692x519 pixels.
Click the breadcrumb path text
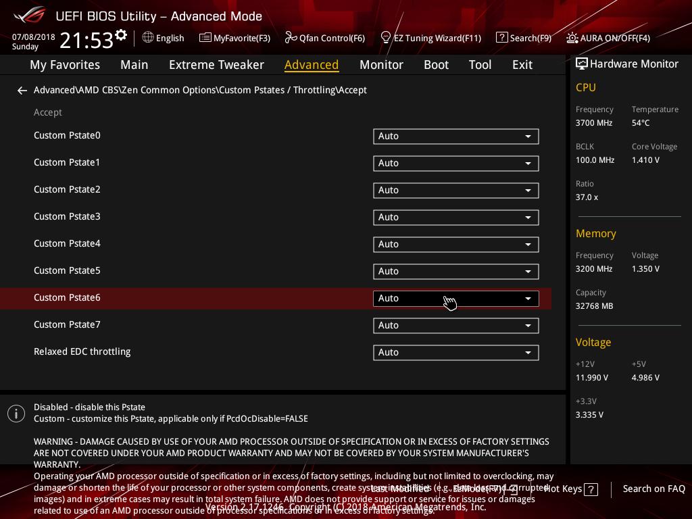[200, 91]
